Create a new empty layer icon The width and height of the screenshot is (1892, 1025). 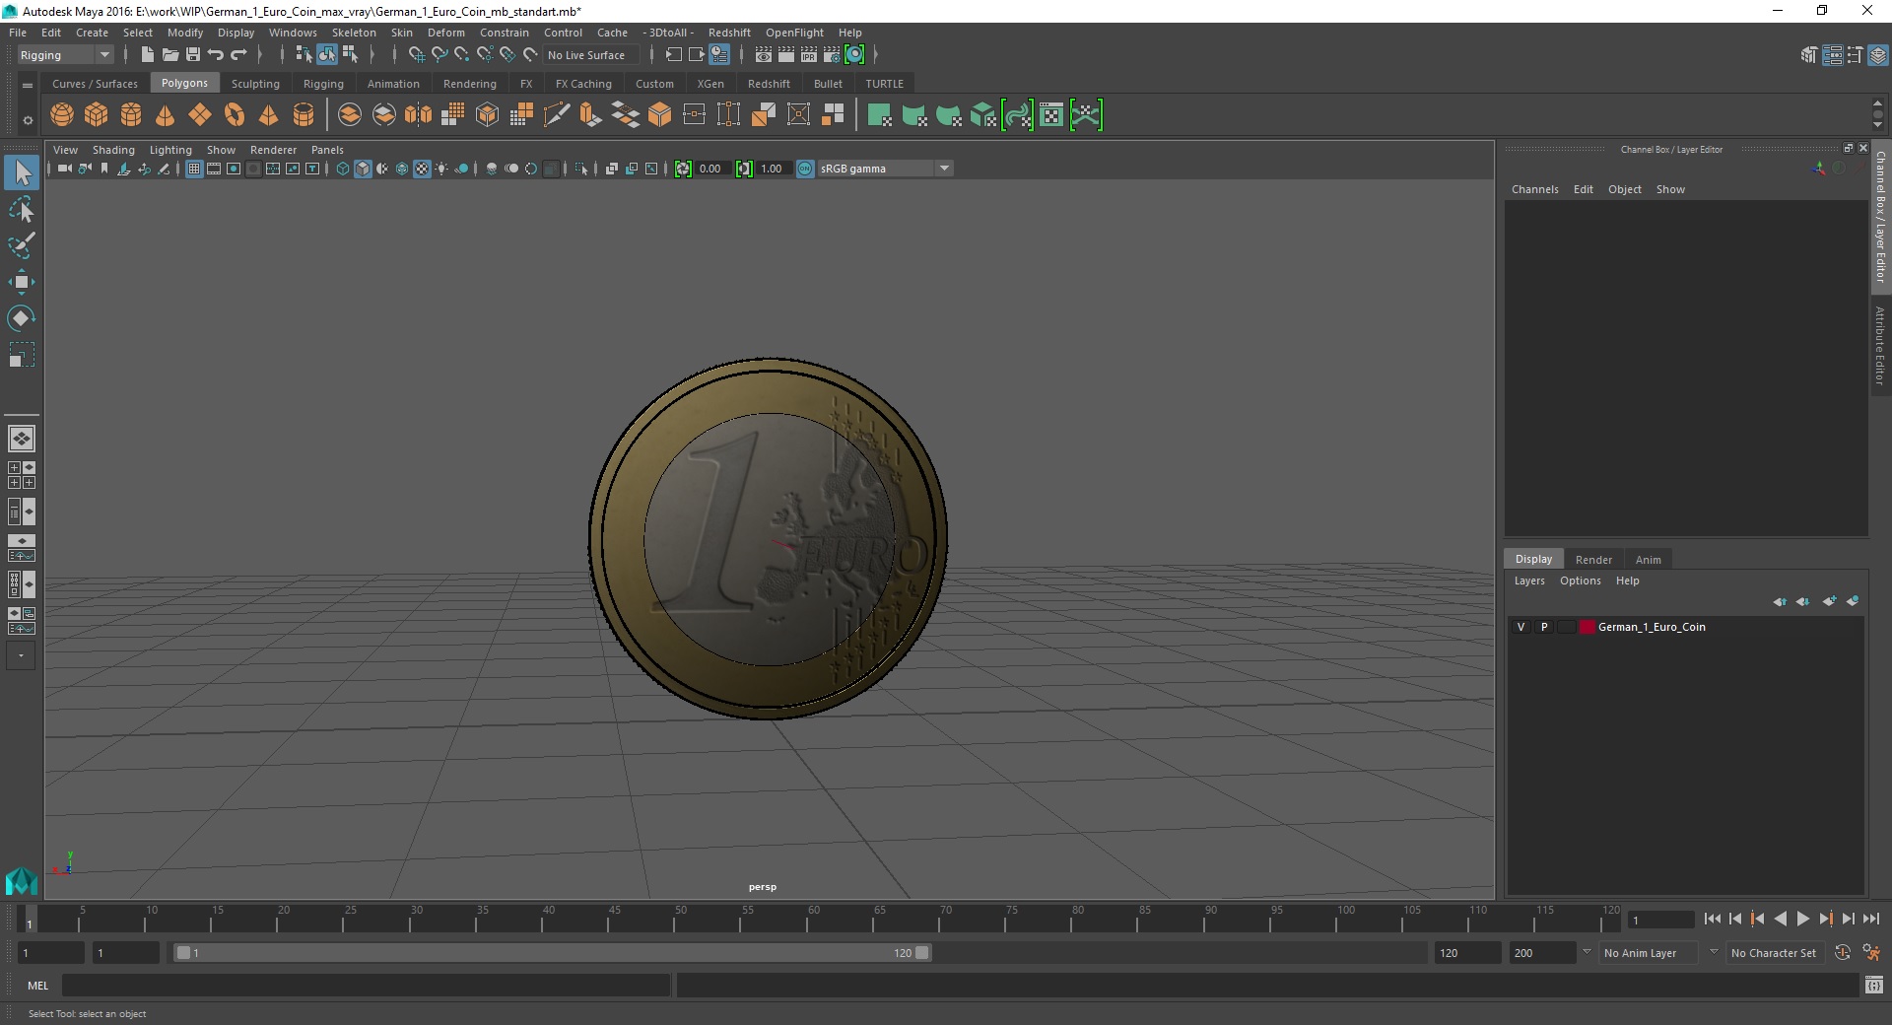click(x=1829, y=601)
